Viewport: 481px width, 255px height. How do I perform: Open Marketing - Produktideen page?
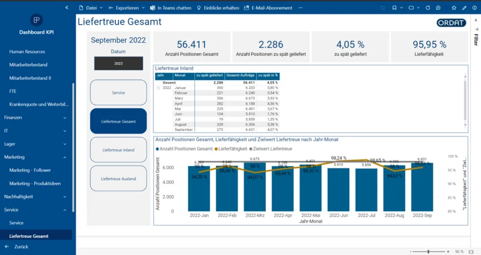[35, 183]
